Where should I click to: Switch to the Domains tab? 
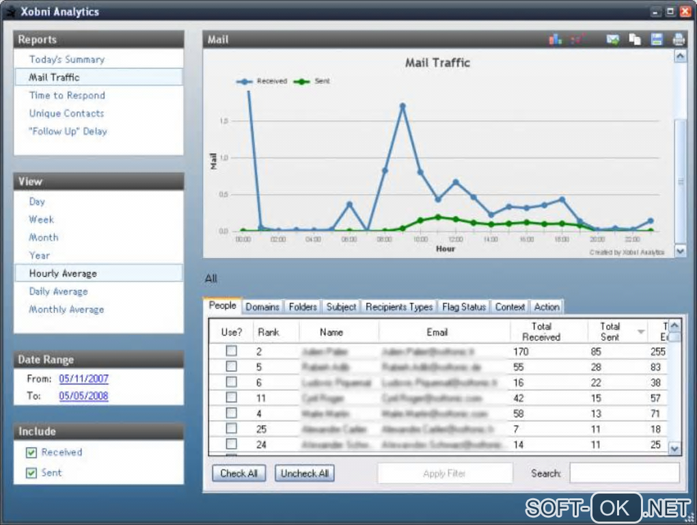pyautogui.click(x=262, y=307)
